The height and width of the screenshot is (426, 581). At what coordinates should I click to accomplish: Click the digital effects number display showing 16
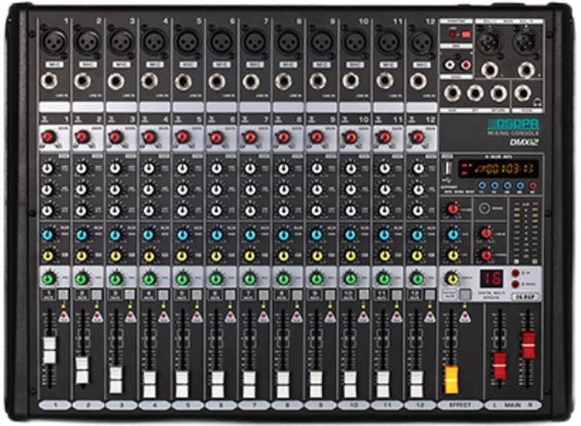(x=491, y=278)
